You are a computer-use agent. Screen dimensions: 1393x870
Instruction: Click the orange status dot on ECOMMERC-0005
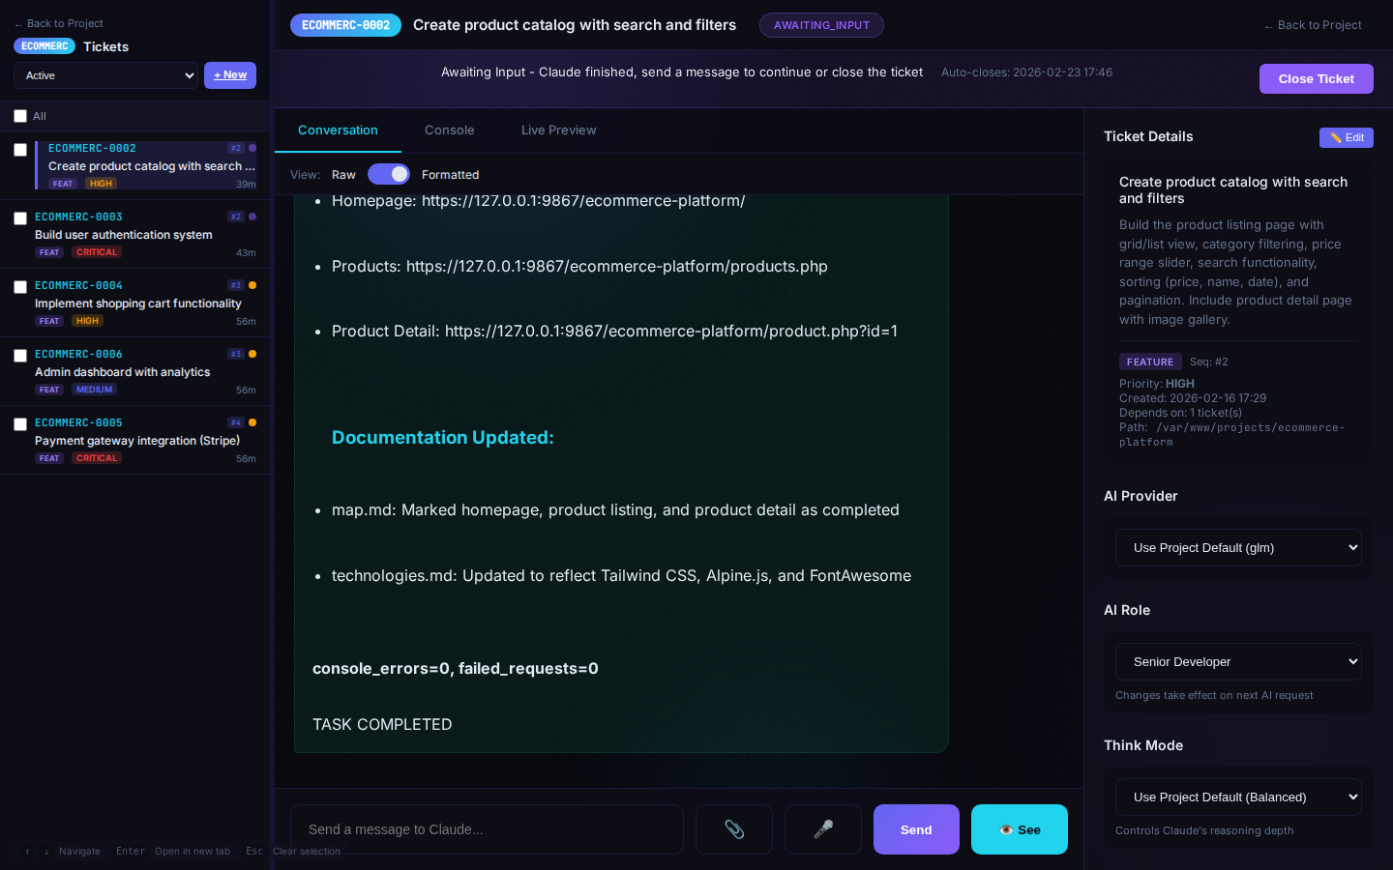(x=252, y=422)
